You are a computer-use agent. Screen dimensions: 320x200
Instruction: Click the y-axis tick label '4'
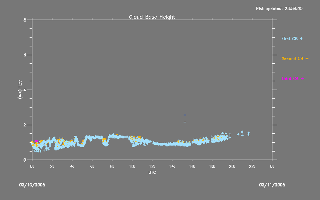point(25,90)
